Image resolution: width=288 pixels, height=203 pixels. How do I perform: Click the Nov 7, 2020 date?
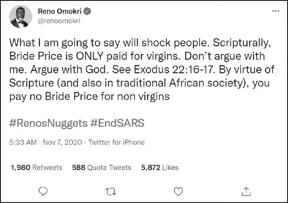click(x=63, y=142)
